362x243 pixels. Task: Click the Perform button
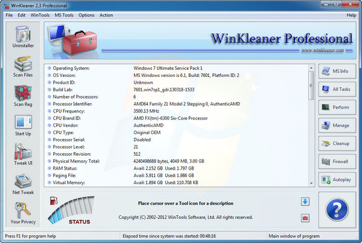pyautogui.click(x=337, y=107)
